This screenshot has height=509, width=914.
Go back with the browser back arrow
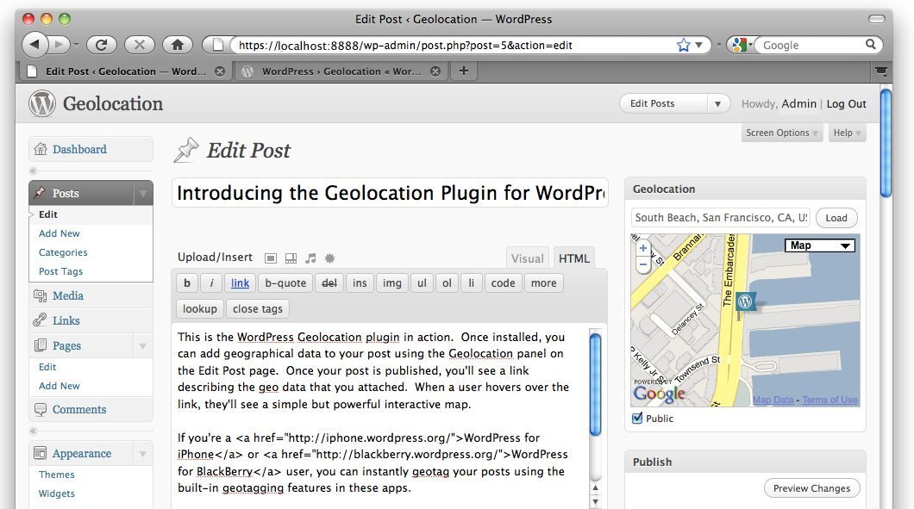point(34,44)
